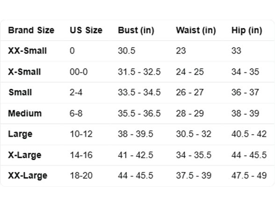Image resolution: width=275 pixels, height=206 pixels.
Task: Select the US Size column header
Action: point(86,30)
